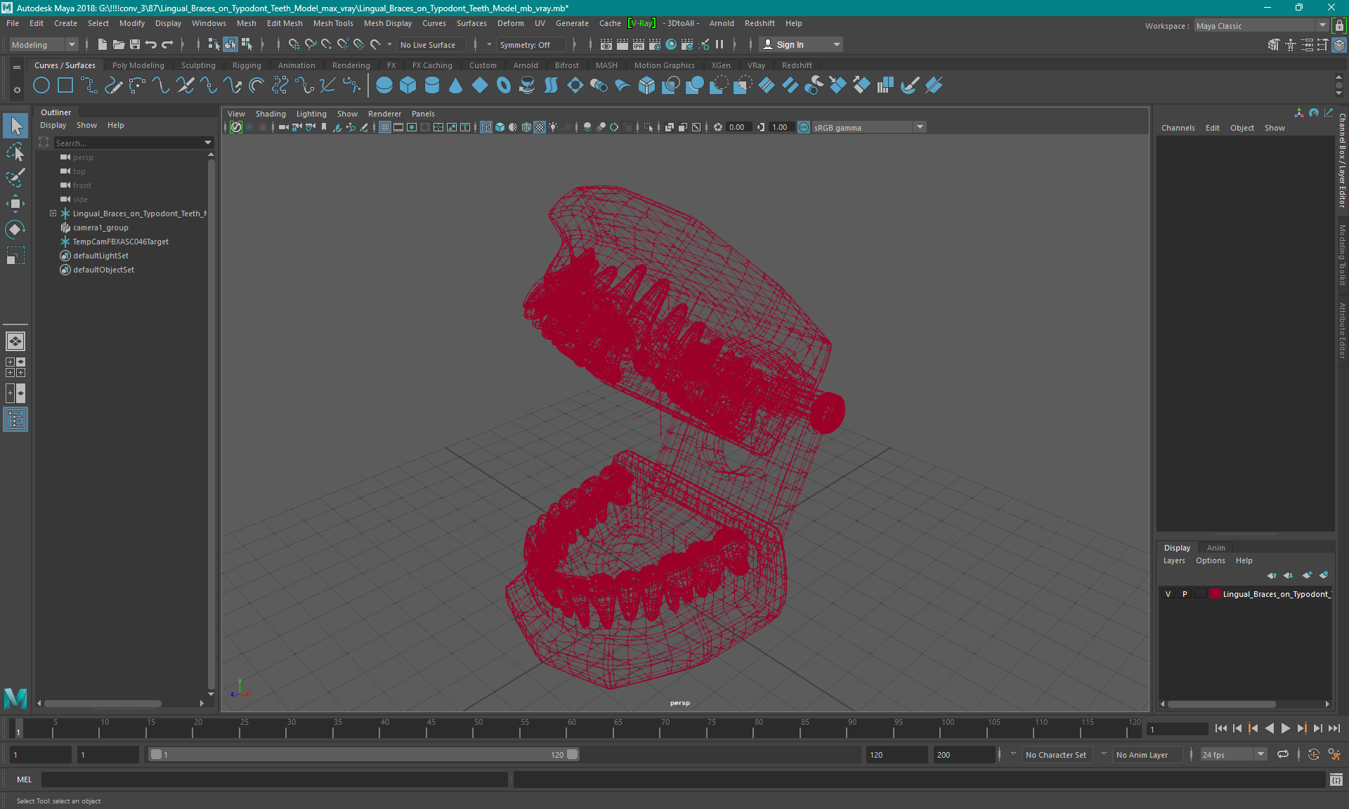This screenshot has width=1349, height=809.
Task: Create a NURBS cylinder from the shelf
Action: click(432, 86)
